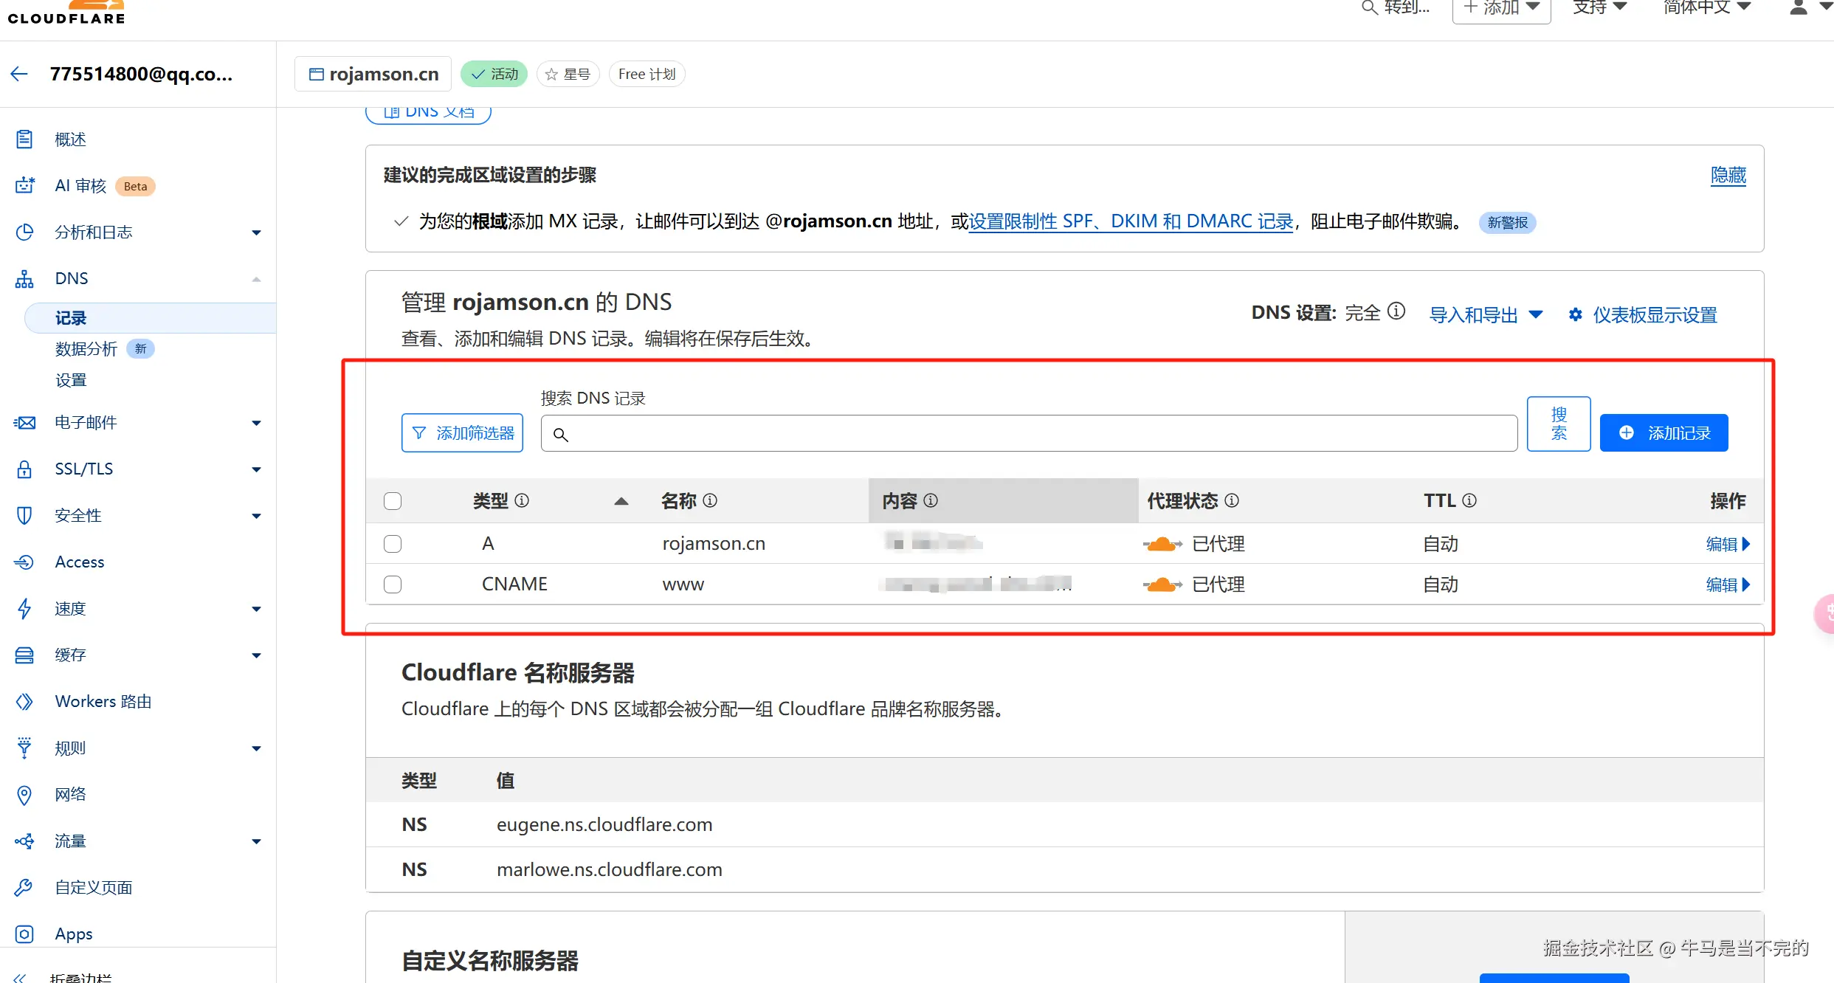Click the Workers 路由 diamond icon

[x=24, y=701]
